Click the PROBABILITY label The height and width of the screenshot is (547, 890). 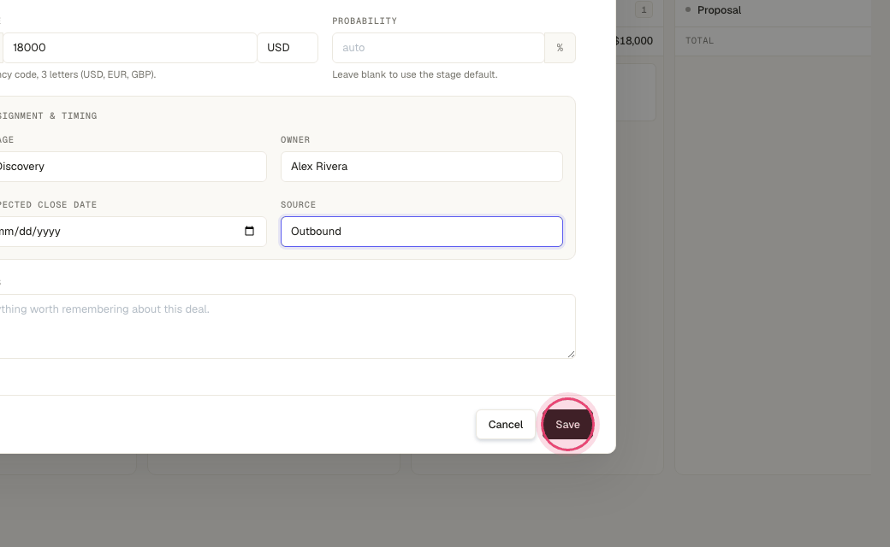tap(365, 21)
